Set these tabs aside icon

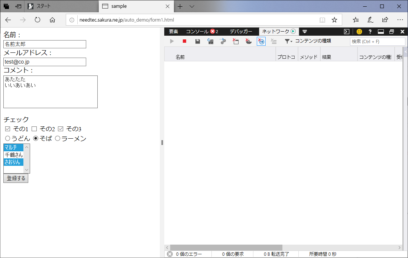point(18,6)
